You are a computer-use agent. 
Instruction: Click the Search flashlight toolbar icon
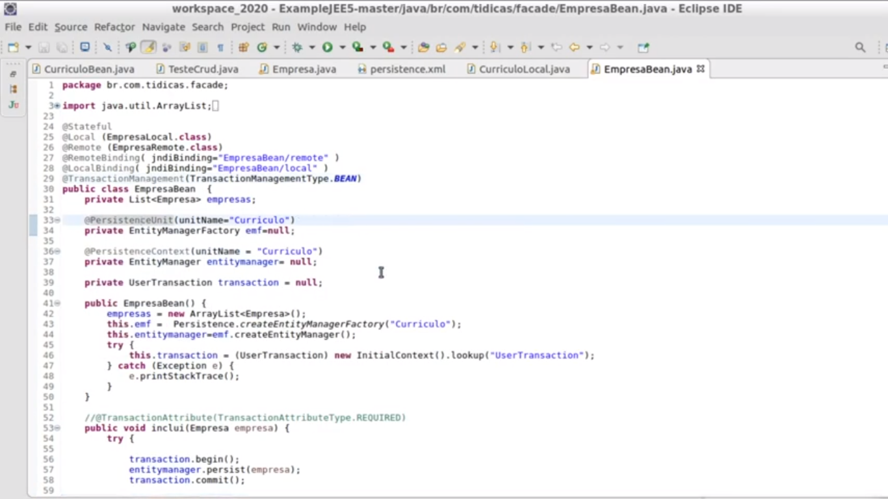point(460,47)
